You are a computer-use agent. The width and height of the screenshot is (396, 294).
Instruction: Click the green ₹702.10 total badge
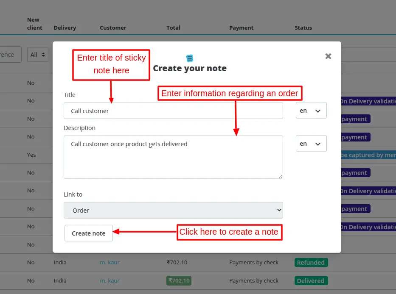179,281
